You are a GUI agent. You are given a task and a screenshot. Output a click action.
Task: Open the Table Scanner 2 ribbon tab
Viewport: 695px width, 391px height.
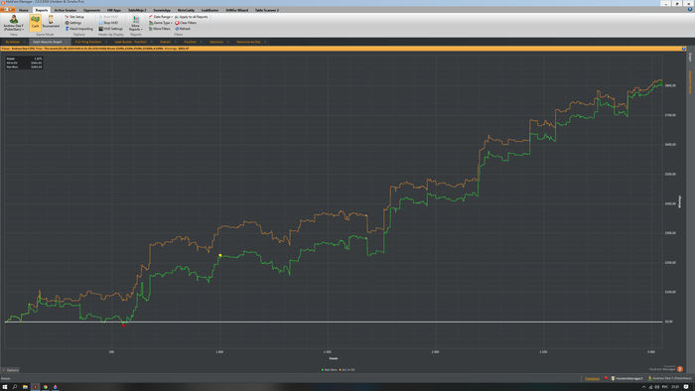[x=267, y=10]
